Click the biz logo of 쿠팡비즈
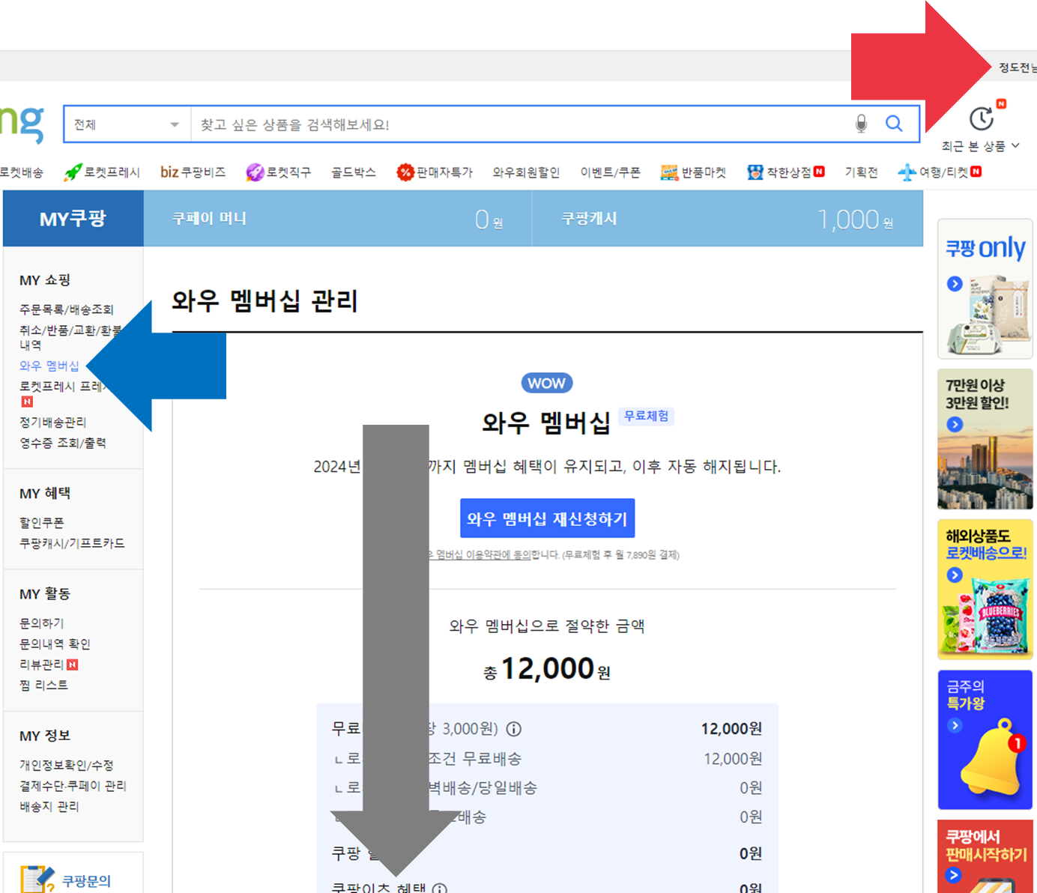 (169, 172)
